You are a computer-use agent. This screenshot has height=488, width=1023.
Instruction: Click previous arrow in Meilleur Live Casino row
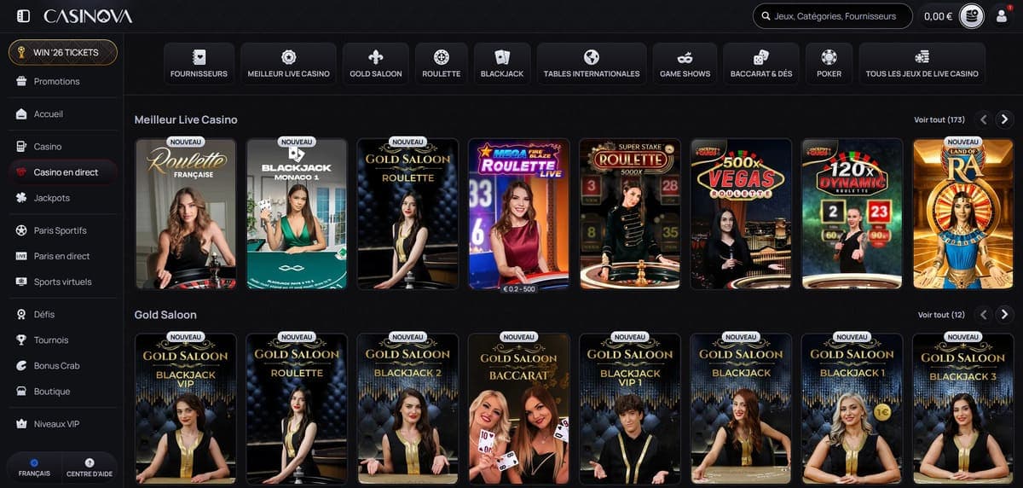click(984, 119)
